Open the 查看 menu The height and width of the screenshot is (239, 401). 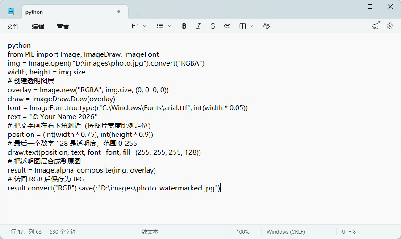pos(63,26)
